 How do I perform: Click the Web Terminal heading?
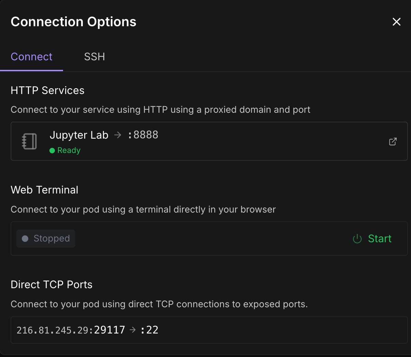point(44,190)
